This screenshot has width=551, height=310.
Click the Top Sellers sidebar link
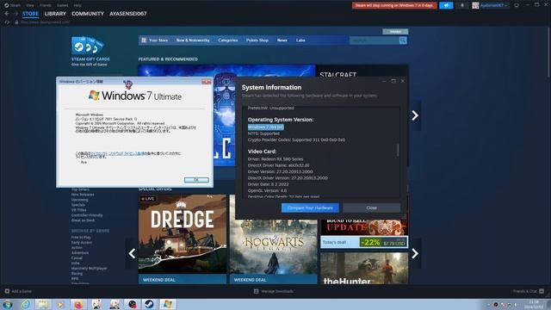pyautogui.click(x=80, y=189)
